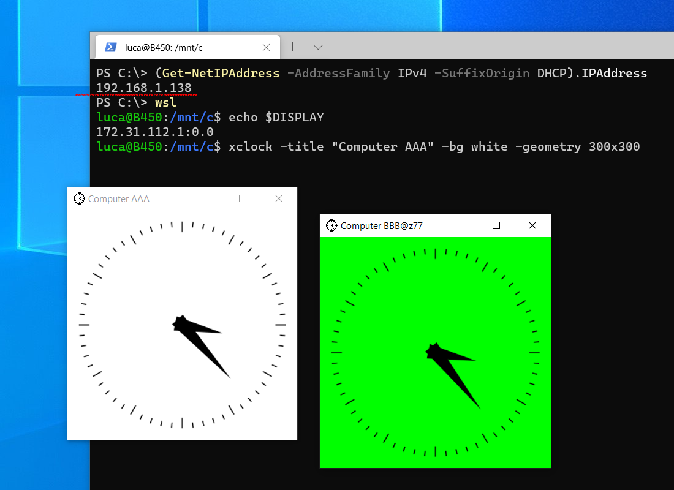Close the Computer AAA clock window
Image resolution: width=674 pixels, height=490 pixels.
point(279,198)
